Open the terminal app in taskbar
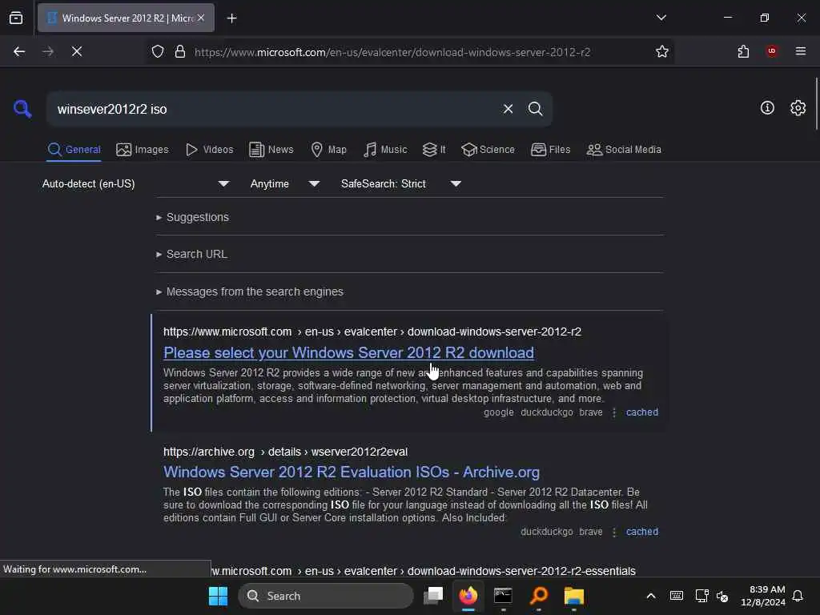The height and width of the screenshot is (615, 820). click(x=503, y=596)
